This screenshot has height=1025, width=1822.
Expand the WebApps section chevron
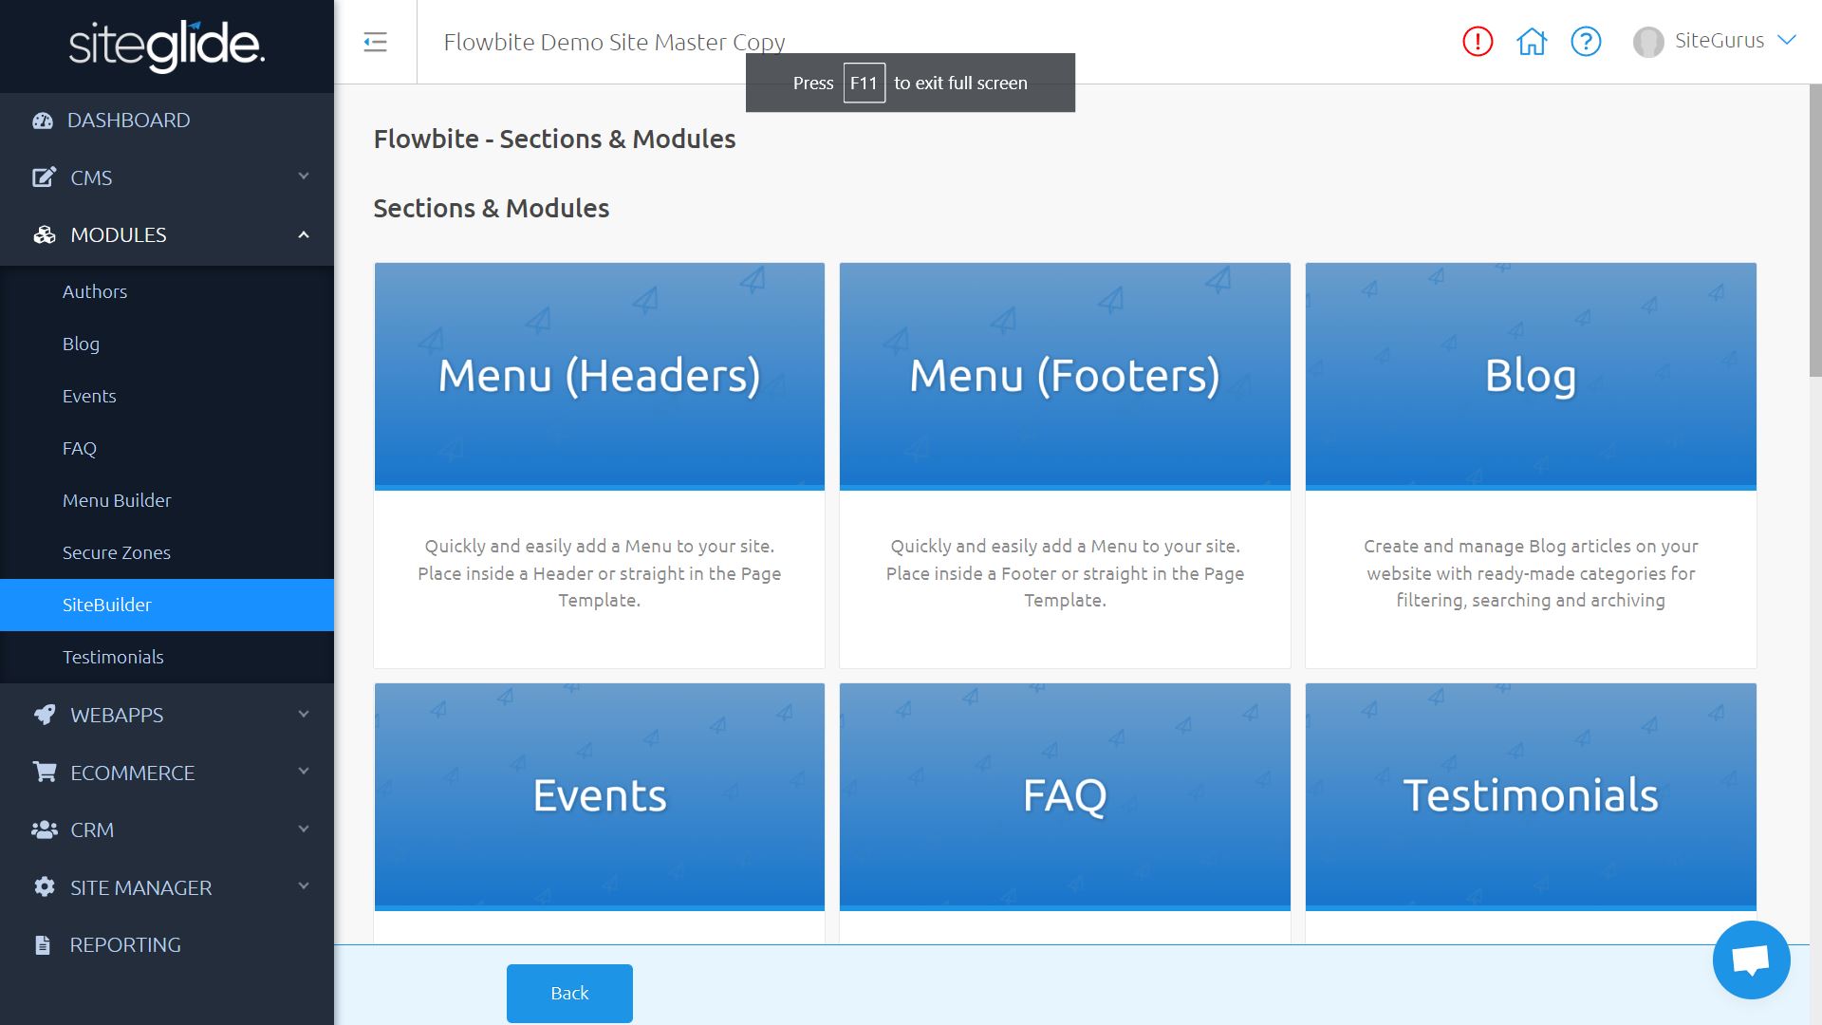tap(304, 715)
